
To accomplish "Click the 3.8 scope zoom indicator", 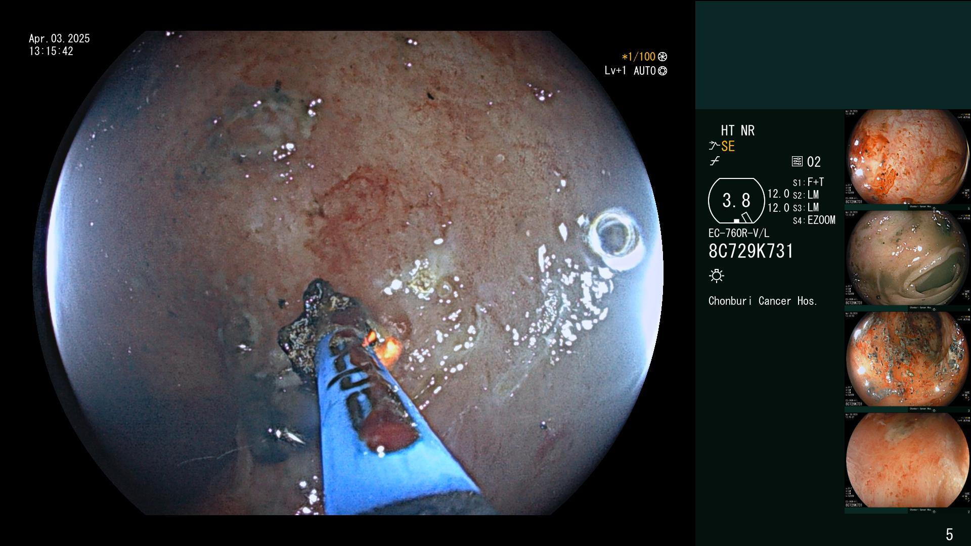I will click(x=736, y=201).
